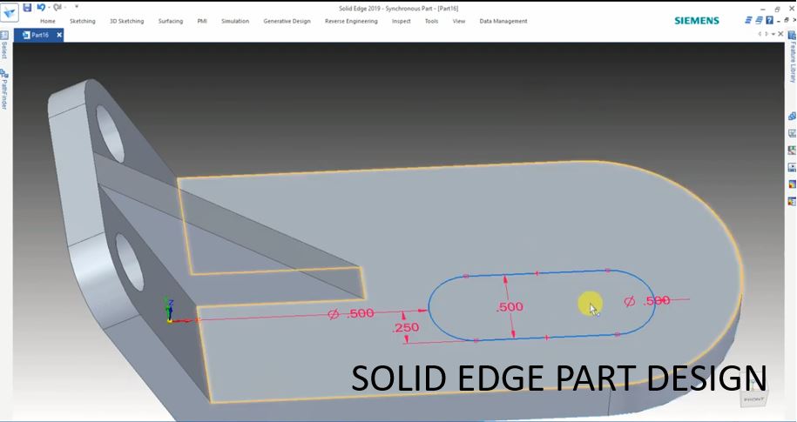
Task: Close the Part16 document tab
Action: point(59,35)
